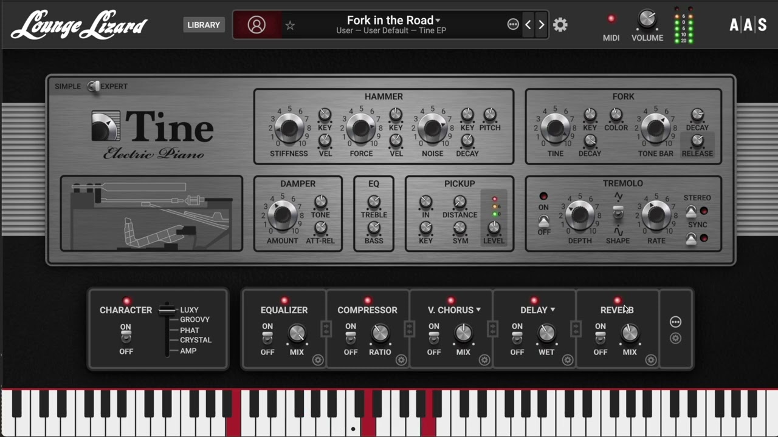Click the Tremolo Rate knob
The height and width of the screenshot is (437, 778).
(x=656, y=215)
